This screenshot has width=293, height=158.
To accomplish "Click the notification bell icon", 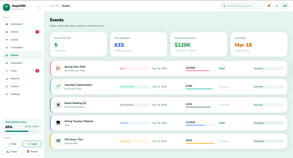I will coord(269,6).
